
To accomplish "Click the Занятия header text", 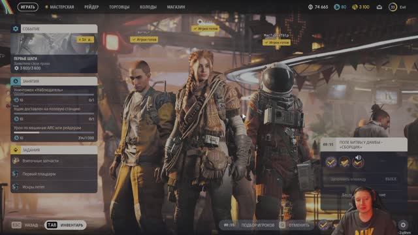I will pos(31,81).
